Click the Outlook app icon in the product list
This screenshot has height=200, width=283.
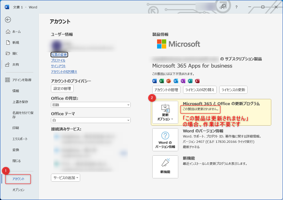pos(176,81)
